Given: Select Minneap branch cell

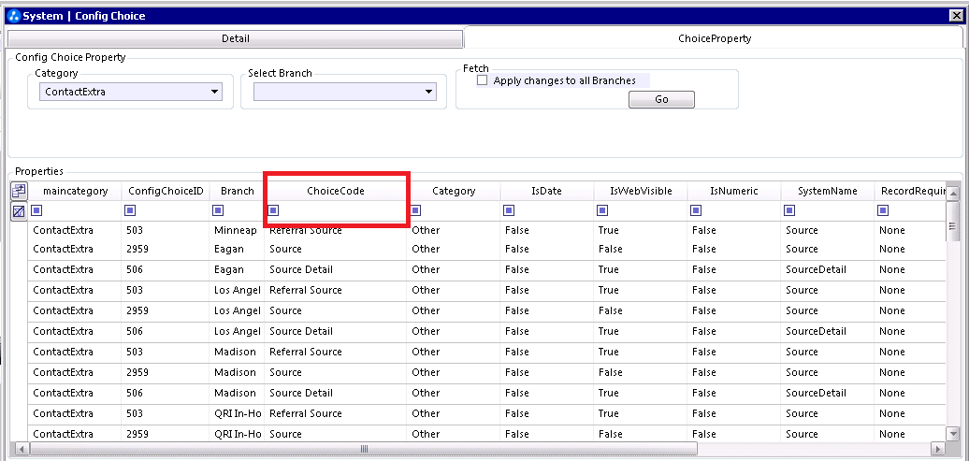Looking at the screenshot, I should pyautogui.click(x=237, y=230).
